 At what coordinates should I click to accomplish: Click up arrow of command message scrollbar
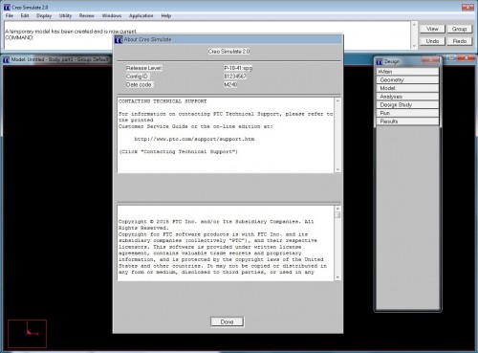pos(414,25)
